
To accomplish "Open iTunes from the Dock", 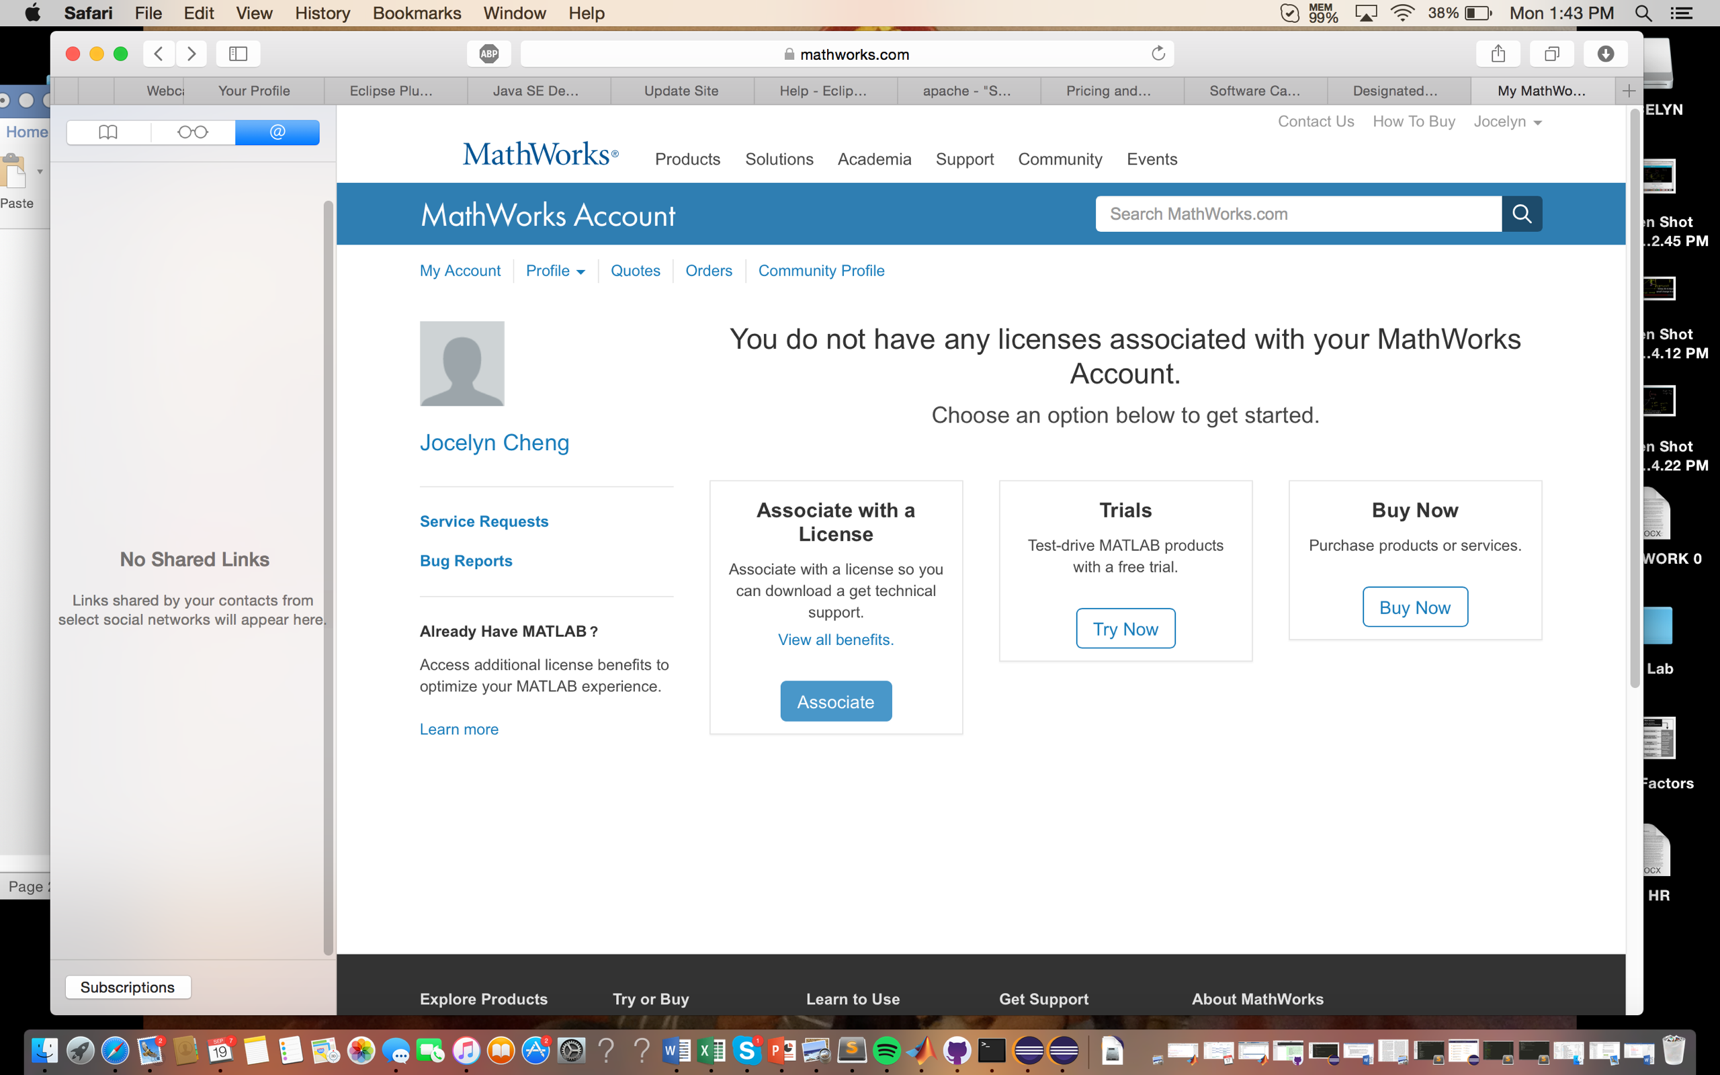I will [x=466, y=1050].
